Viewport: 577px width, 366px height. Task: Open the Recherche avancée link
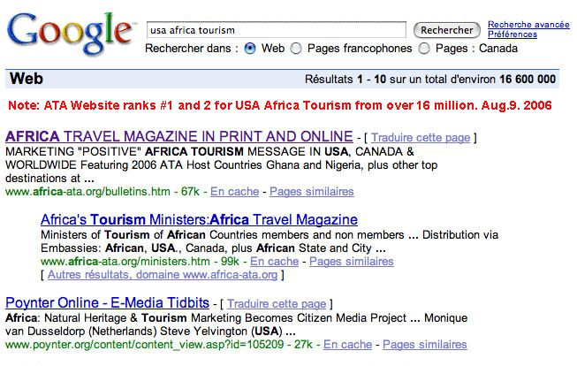coord(528,25)
